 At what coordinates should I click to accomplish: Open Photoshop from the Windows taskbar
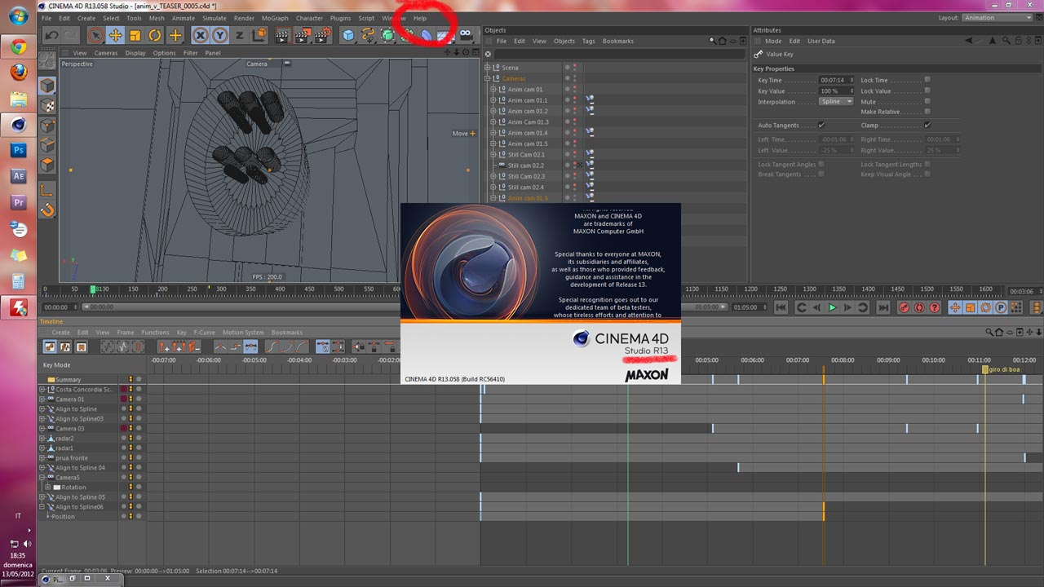tap(19, 151)
